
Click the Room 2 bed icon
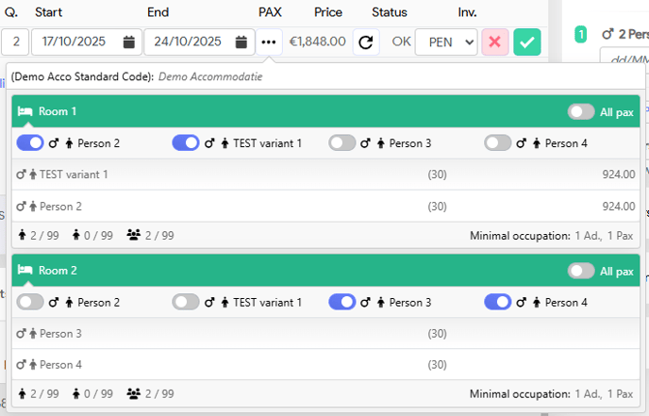coord(25,271)
